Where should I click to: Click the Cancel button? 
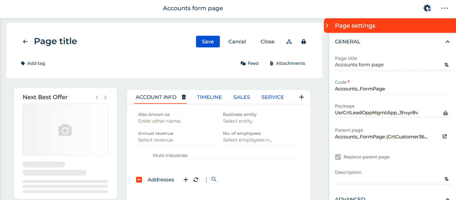click(237, 42)
